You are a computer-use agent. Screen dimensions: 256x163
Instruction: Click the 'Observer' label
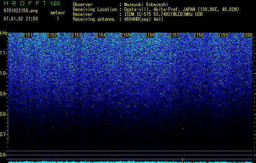pyautogui.click(x=83, y=4)
